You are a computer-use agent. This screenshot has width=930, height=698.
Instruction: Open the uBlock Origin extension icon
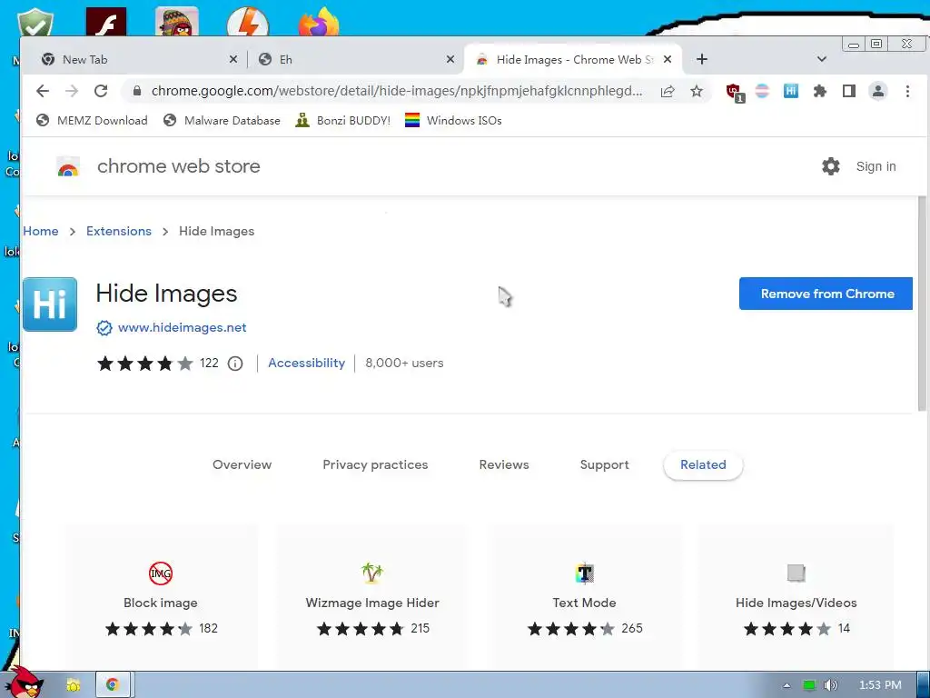pos(735,93)
